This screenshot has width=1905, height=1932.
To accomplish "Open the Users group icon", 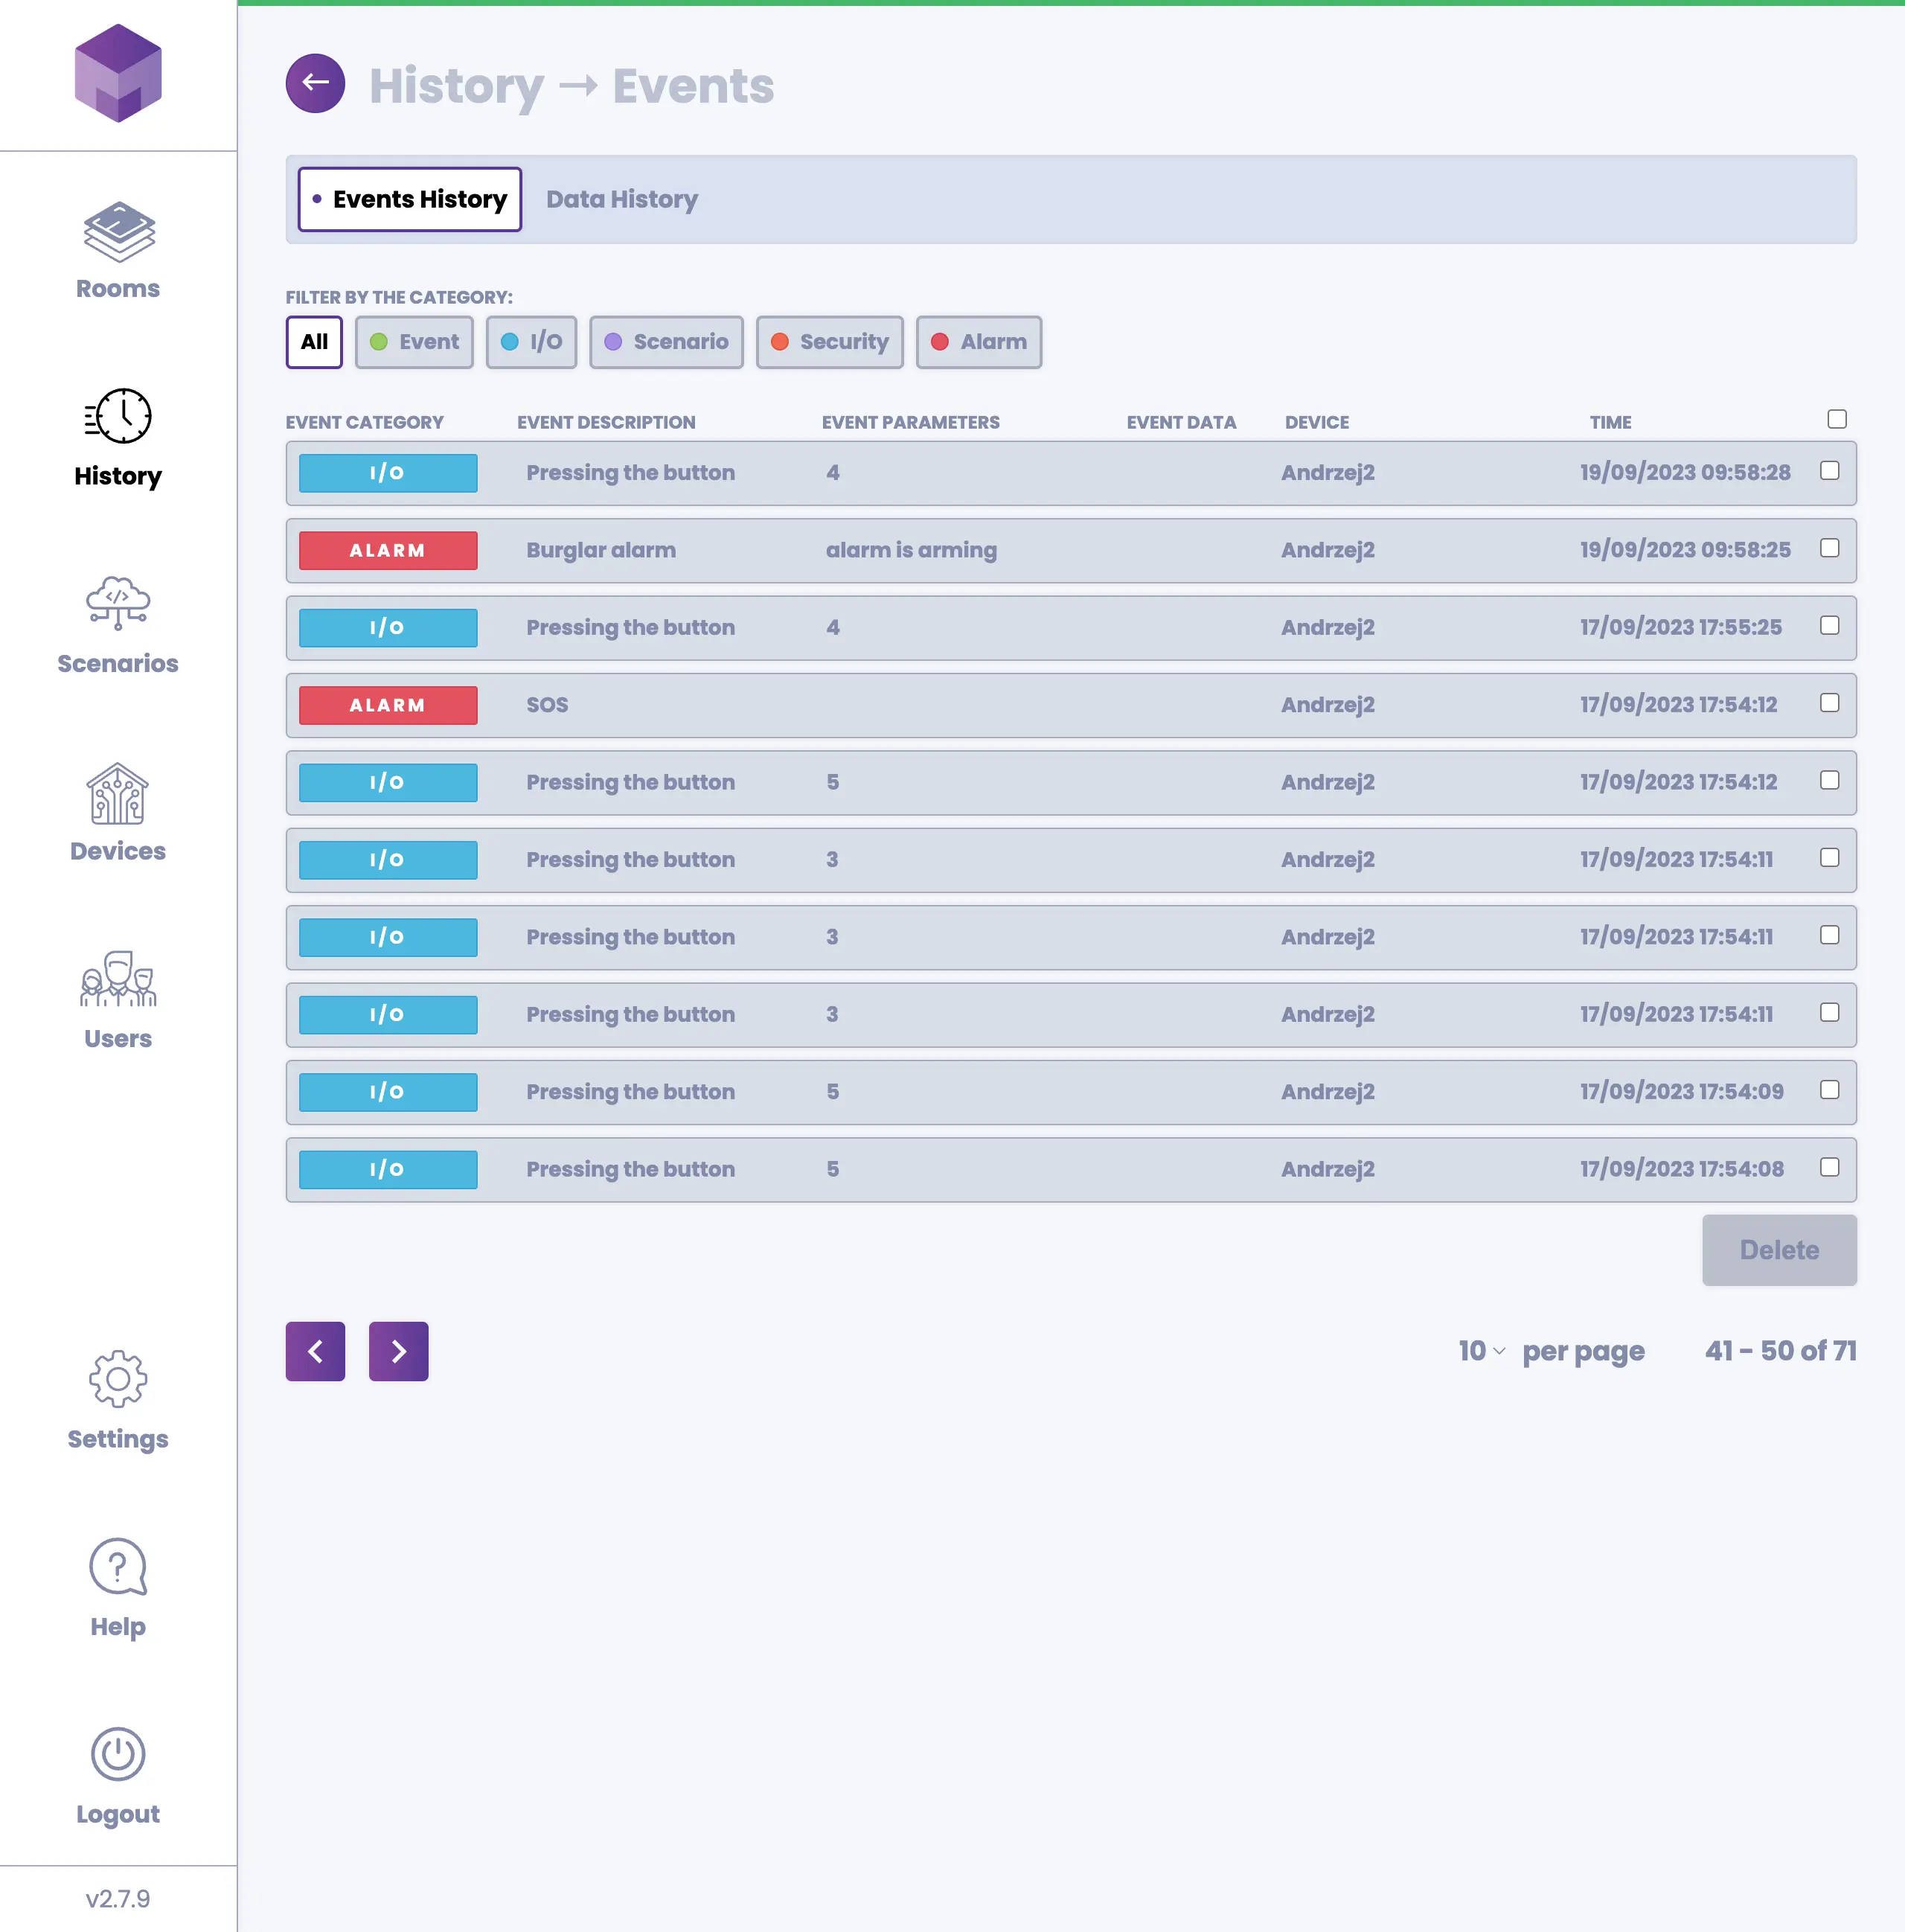I will coord(118,979).
